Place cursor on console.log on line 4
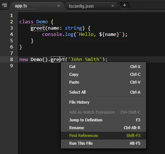The height and width of the screenshot is (154, 165). pos(58,34)
